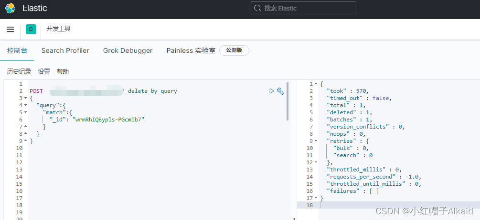Click the _delete_by_query endpoint text
This screenshot has width=480, height=220.
(x=150, y=91)
